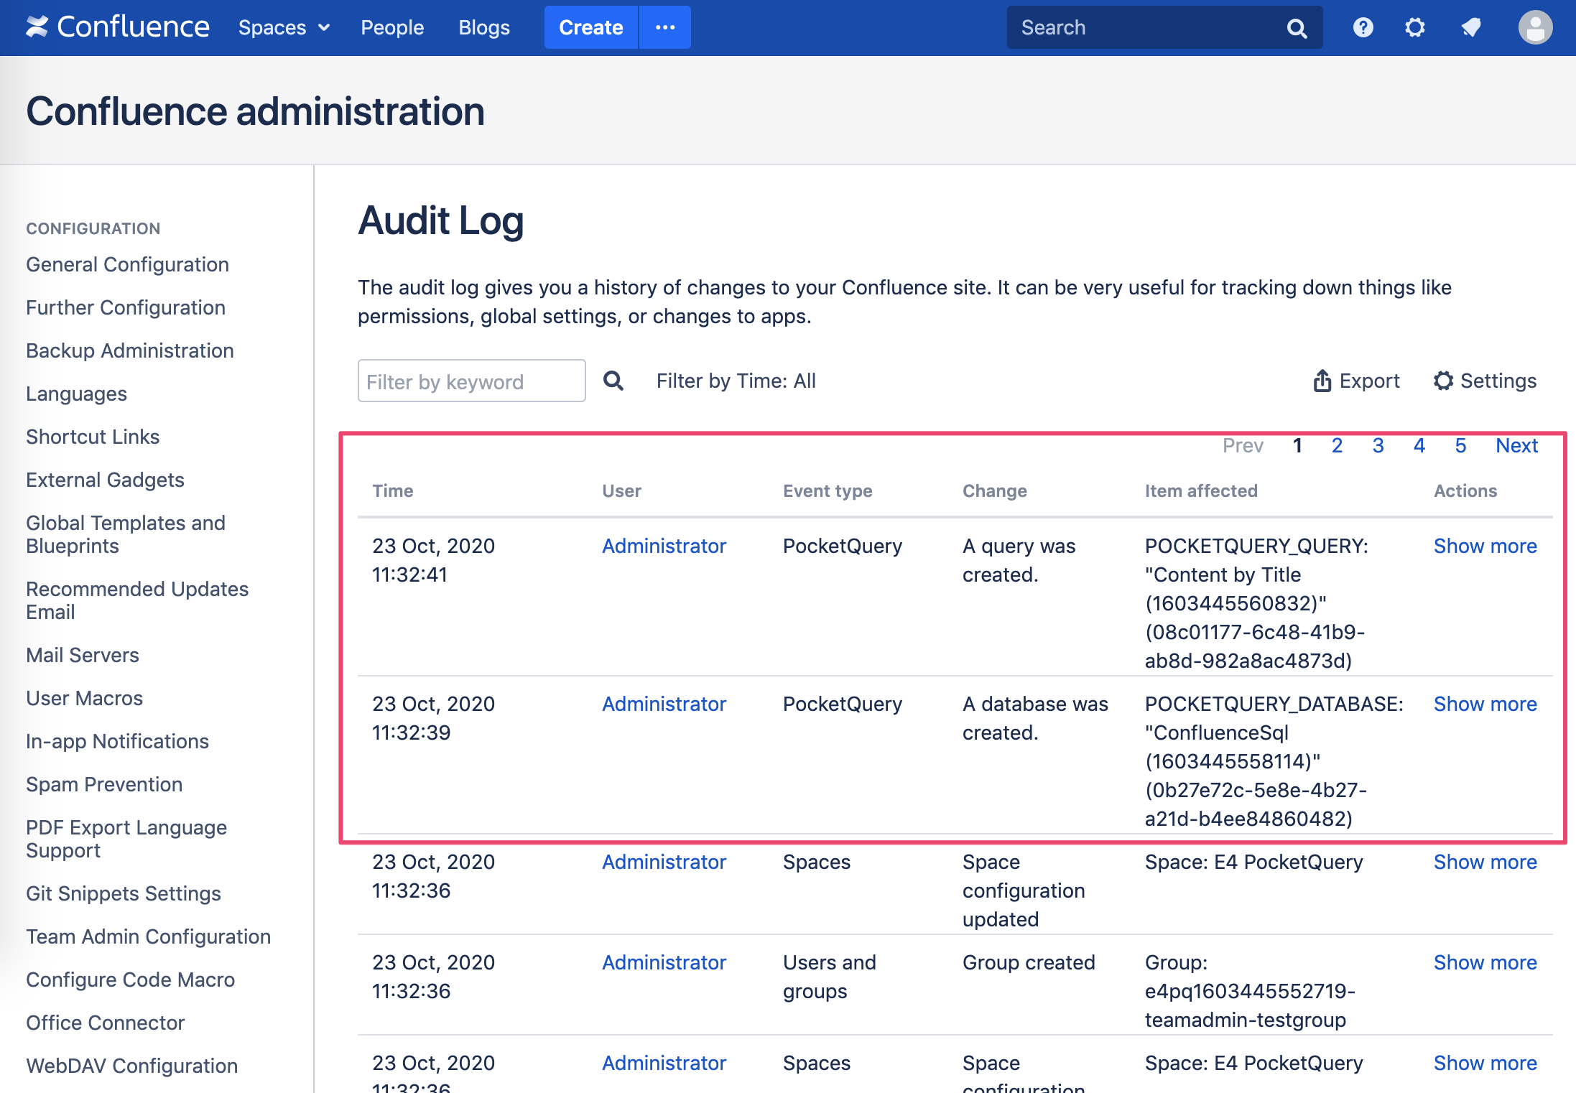Open Configure Code Macro
1576x1093 pixels.
[130, 980]
